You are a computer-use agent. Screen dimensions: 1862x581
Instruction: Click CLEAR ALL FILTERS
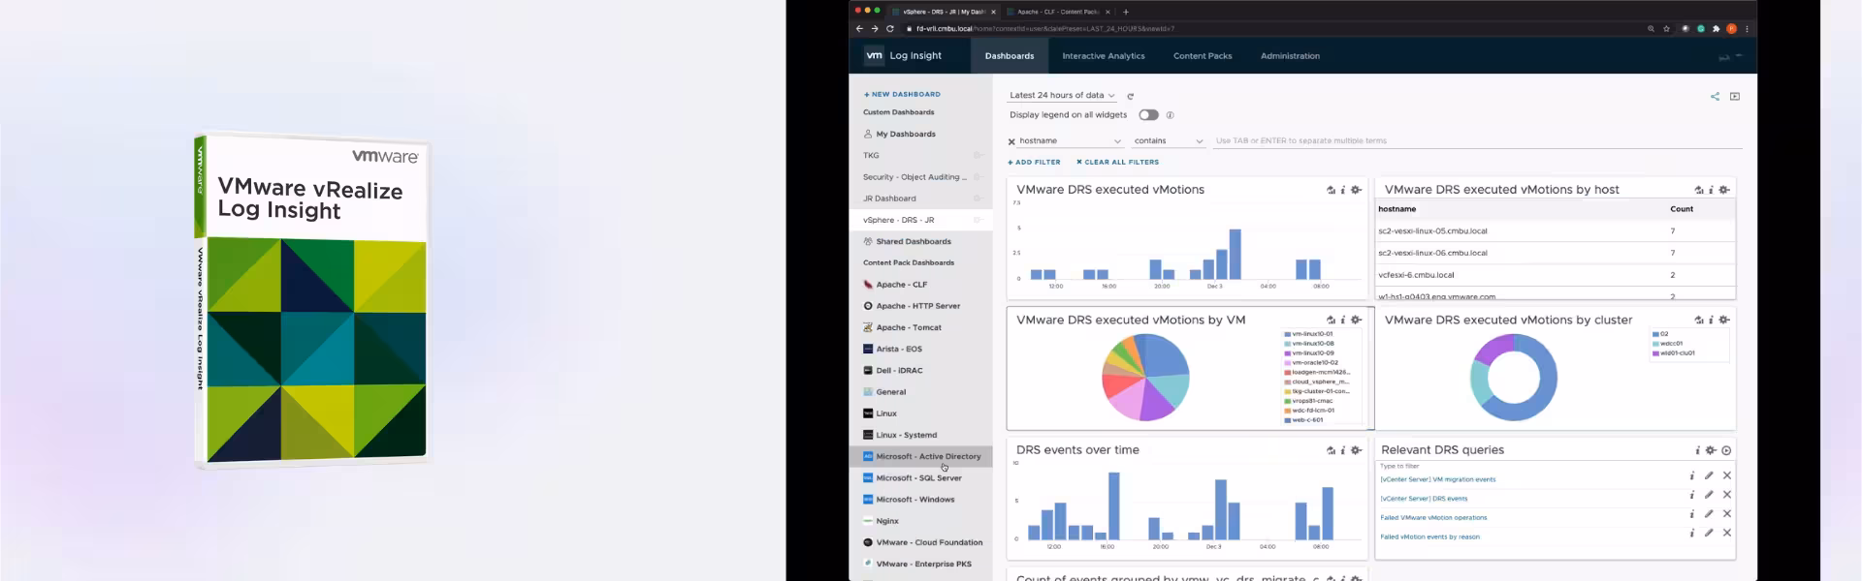pos(1117,162)
